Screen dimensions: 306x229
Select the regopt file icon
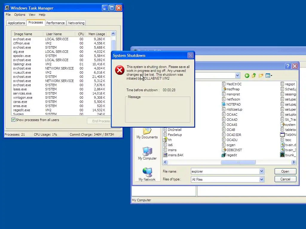tap(282, 84)
